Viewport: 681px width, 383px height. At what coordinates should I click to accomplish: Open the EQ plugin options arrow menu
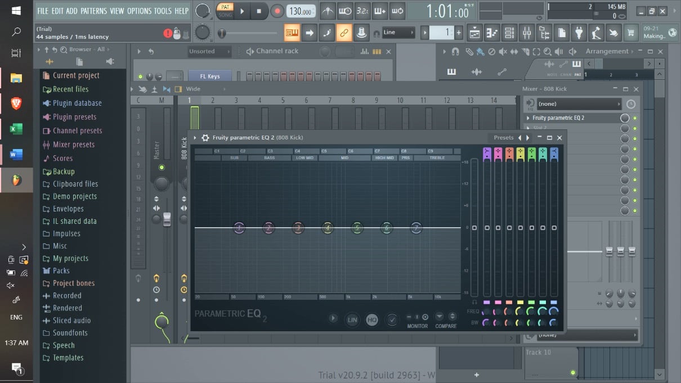(x=195, y=138)
